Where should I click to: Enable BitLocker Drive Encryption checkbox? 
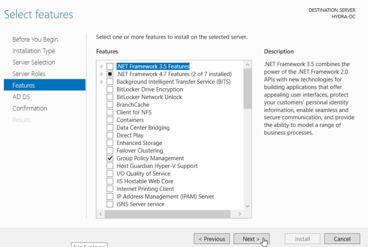click(x=110, y=89)
